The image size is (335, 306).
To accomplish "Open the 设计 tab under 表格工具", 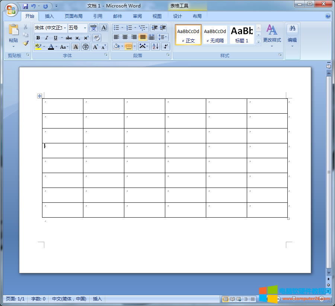I will tap(178, 16).
